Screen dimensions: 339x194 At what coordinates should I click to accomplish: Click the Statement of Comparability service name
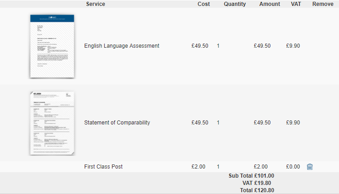coord(117,123)
